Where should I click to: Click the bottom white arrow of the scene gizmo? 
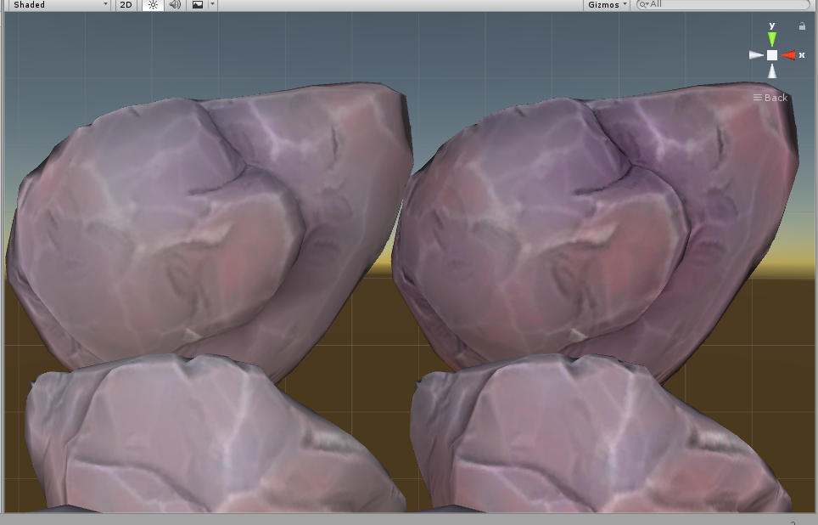coord(772,71)
